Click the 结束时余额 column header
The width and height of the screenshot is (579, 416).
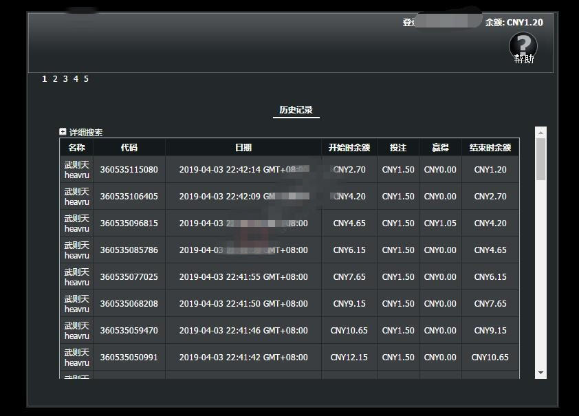[x=490, y=148]
